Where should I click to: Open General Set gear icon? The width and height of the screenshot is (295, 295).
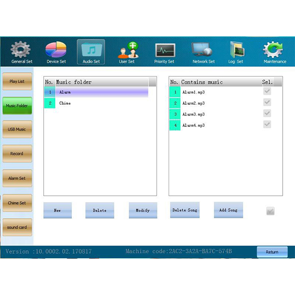point(21,51)
